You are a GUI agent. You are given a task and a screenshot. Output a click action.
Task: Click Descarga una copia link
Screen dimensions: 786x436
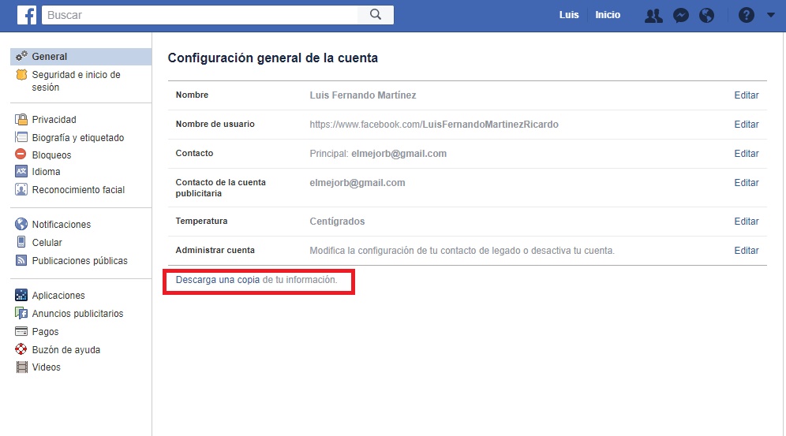tap(217, 280)
